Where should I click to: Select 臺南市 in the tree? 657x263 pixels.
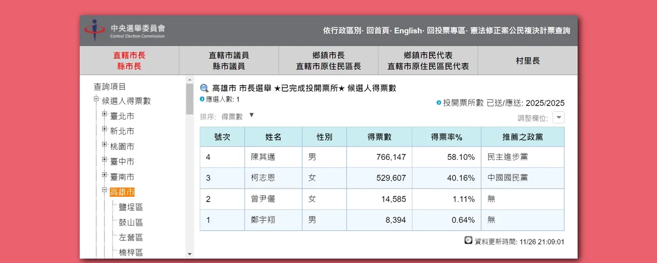click(x=122, y=177)
